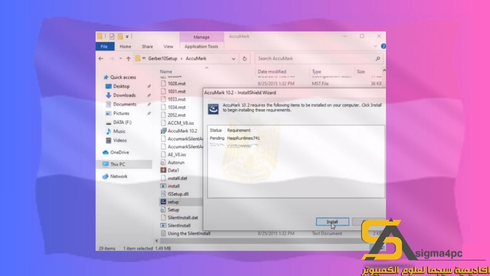Click the Forward navigation arrow
The height and width of the screenshot is (276, 490).
coord(112,59)
